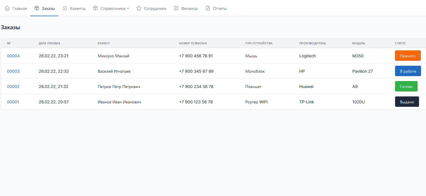Click the Дата приема column header
The width and height of the screenshot is (426, 196).
(x=49, y=43)
